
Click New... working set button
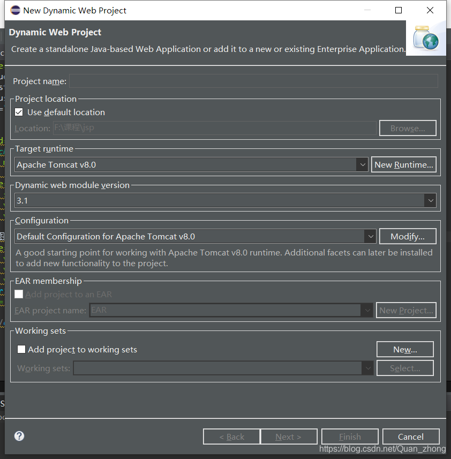tap(405, 349)
